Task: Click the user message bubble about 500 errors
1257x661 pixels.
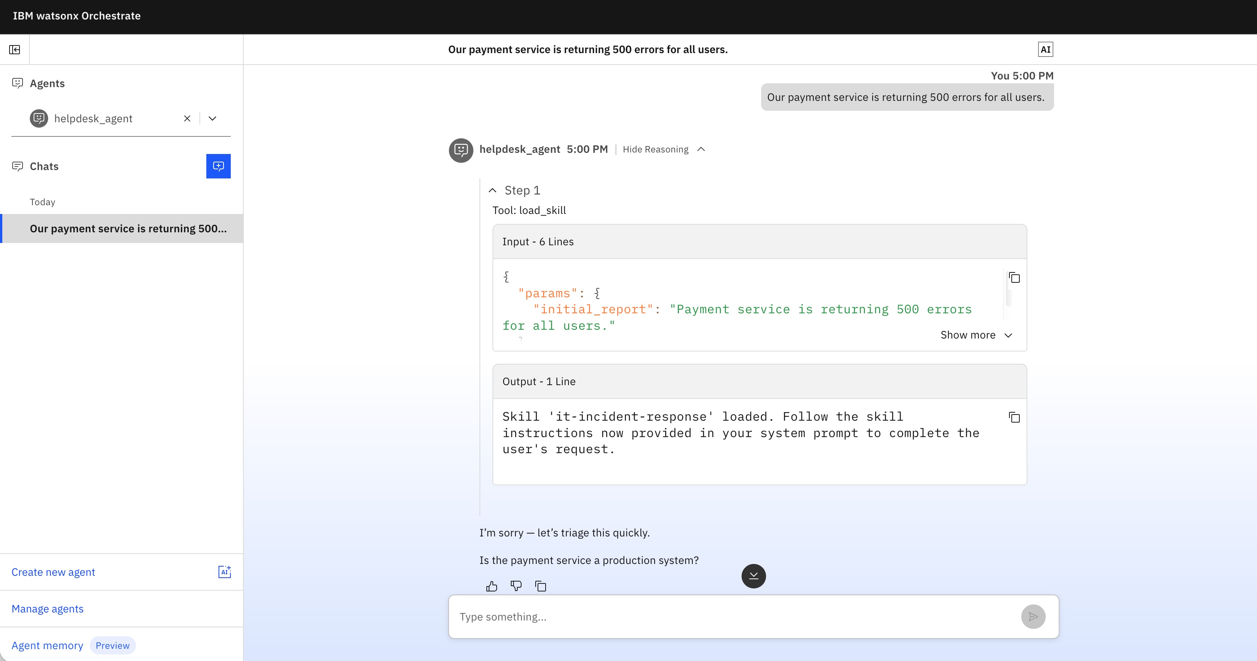Action: click(907, 97)
